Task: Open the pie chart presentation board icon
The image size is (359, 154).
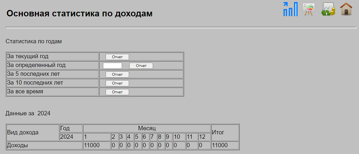Action: [x=308, y=9]
